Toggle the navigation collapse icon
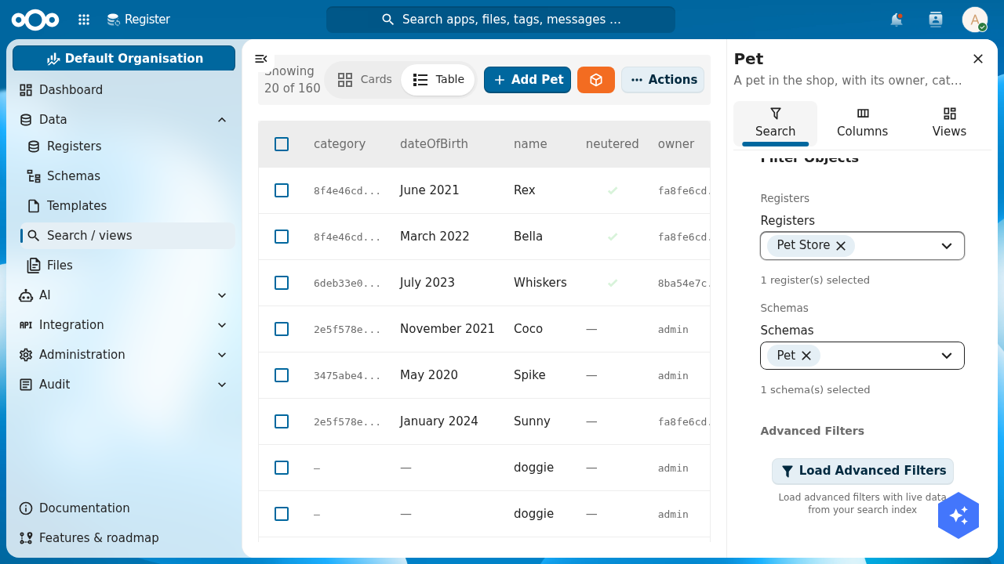The width and height of the screenshot is (1004, 564). coord(261,59)
